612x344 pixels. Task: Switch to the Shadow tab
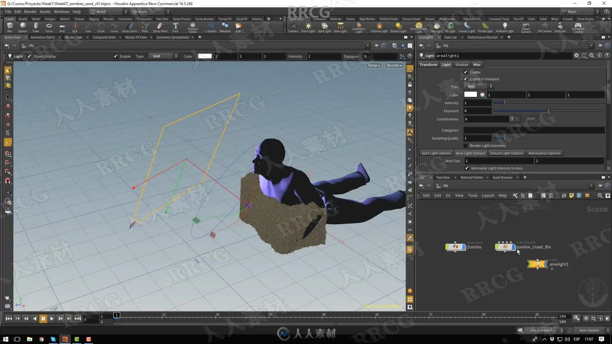462,65
